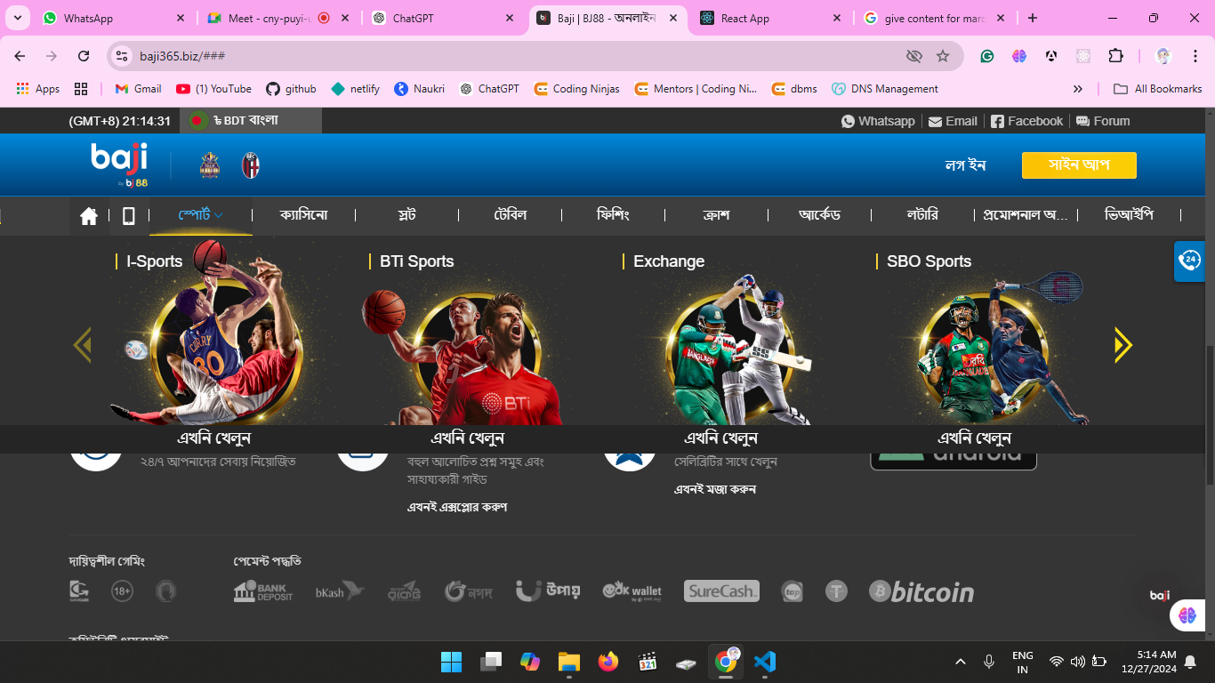Open the ক্যাসিনো menu item
Image resolution: width=1215 pixels, height=683 pixels.
(x=303, y=215)
